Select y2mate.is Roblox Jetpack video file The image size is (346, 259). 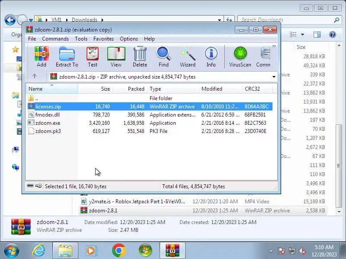203,201
